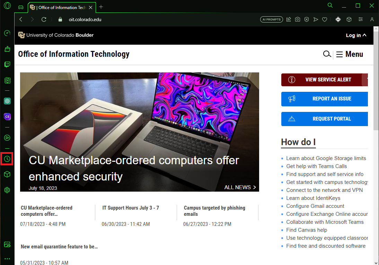
Task: Switch to the Office of Information Technology tab
Action: [61, 7]
